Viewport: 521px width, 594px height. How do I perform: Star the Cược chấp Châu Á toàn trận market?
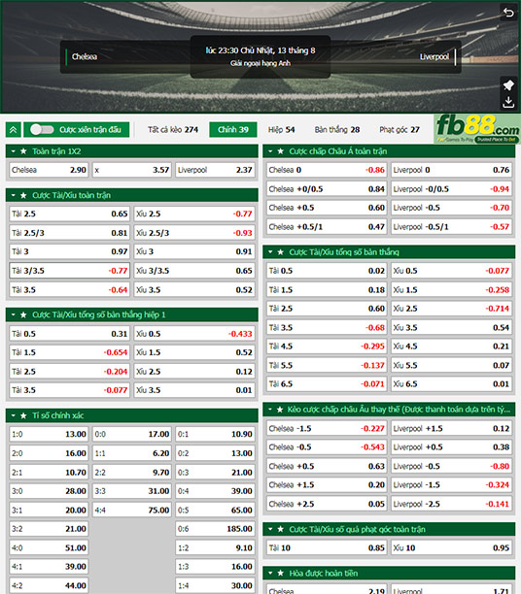click(280, 151)
